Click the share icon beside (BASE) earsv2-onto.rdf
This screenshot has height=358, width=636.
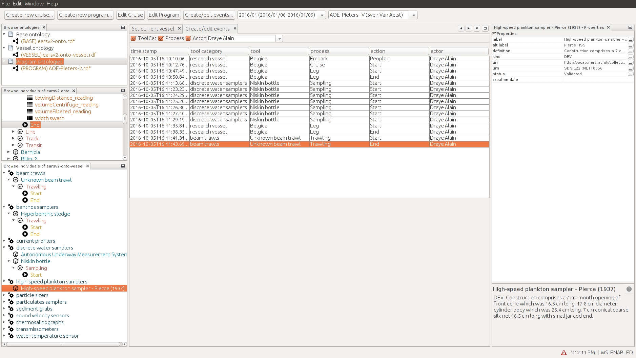point(16,41)
